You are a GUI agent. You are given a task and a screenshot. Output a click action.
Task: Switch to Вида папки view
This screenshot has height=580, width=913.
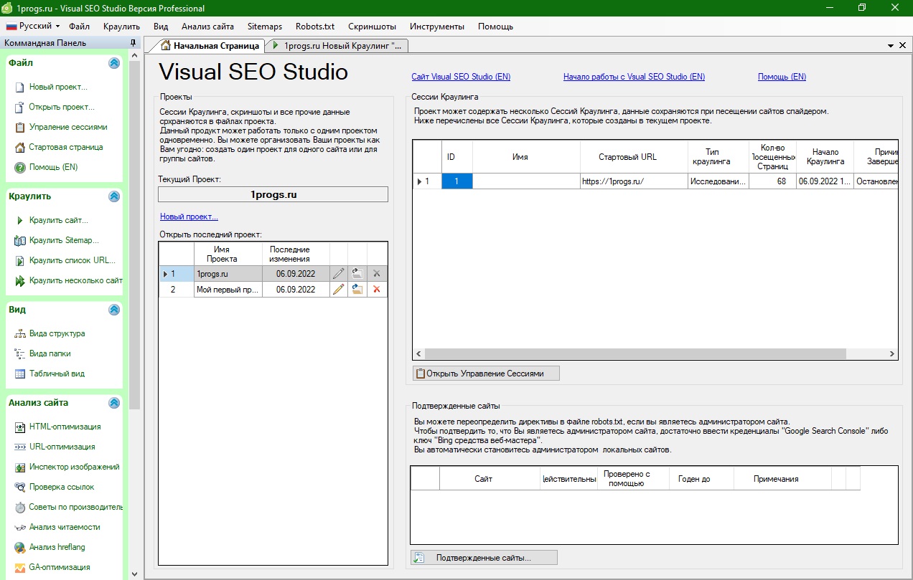point(50,353)
